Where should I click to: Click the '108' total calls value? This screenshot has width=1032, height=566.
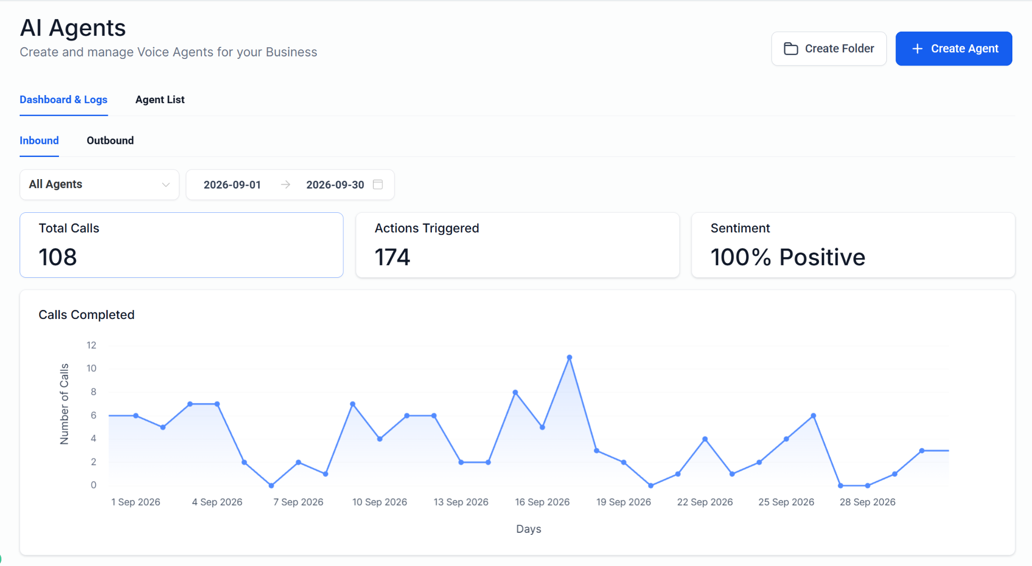click(x=58, y=257)
